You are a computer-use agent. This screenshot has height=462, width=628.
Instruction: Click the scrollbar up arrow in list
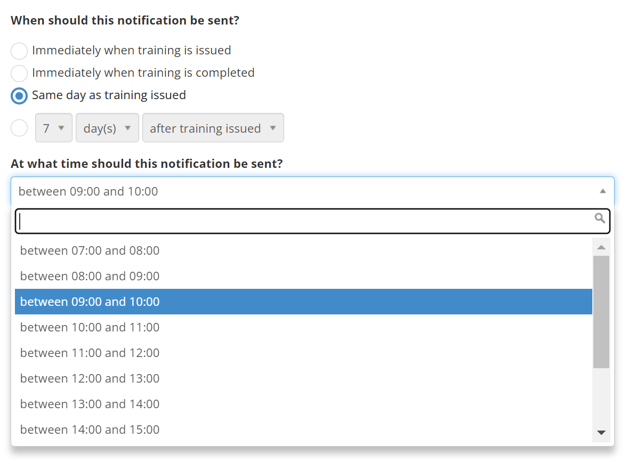coord(601,247)
